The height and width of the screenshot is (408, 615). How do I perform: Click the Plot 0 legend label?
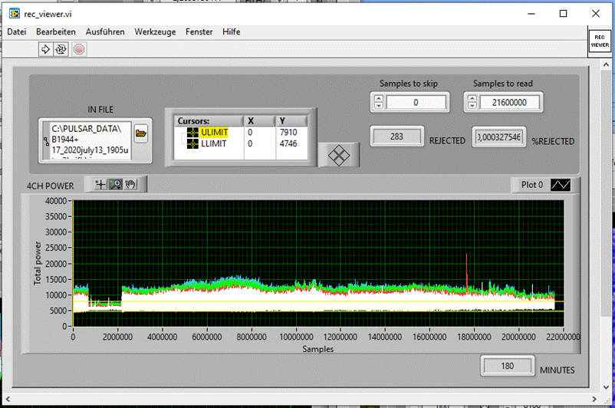[532, 185]
